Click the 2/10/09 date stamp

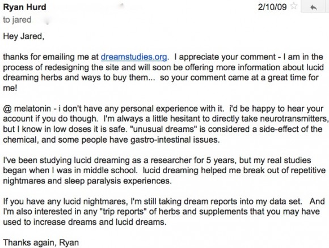click(272, 7)
